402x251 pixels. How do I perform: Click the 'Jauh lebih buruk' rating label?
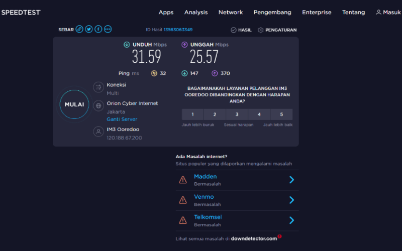coord(198,124)
